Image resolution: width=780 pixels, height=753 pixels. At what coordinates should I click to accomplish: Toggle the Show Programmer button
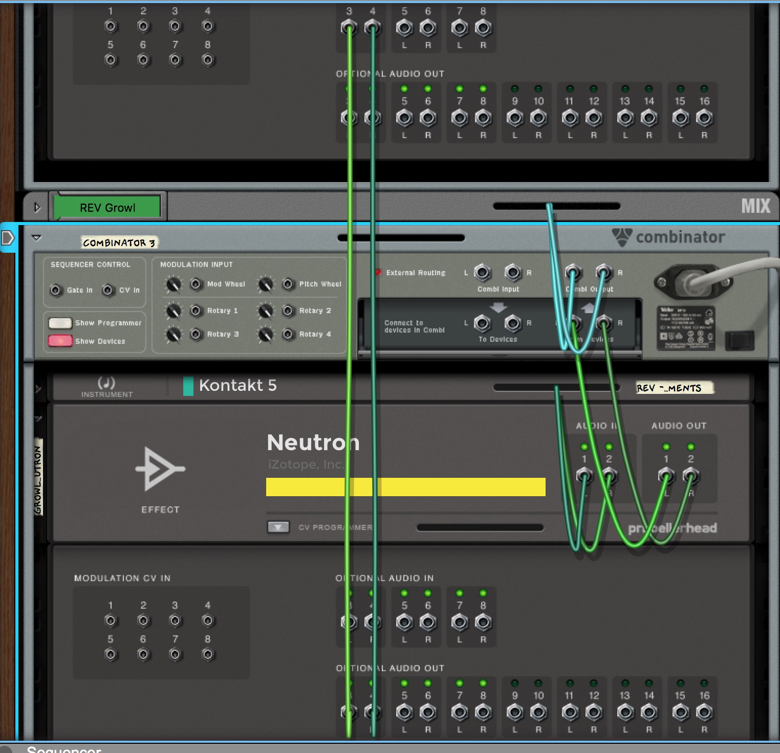tap(60, 323)
